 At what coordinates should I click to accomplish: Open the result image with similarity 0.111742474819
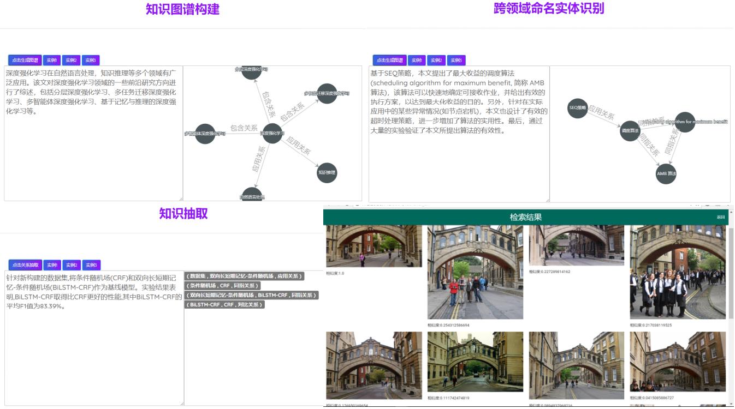(475, 362)
